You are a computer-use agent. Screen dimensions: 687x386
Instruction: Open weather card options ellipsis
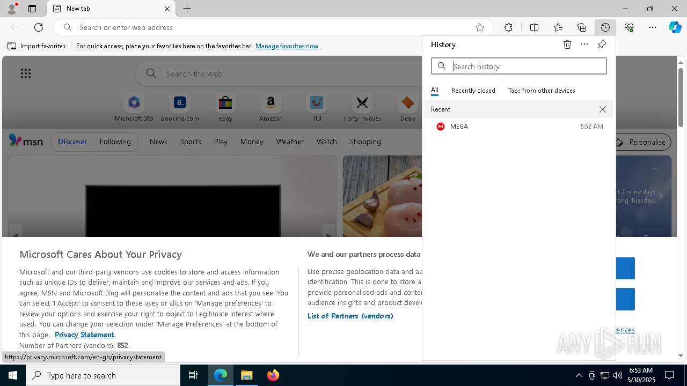[x=655, y=168]
